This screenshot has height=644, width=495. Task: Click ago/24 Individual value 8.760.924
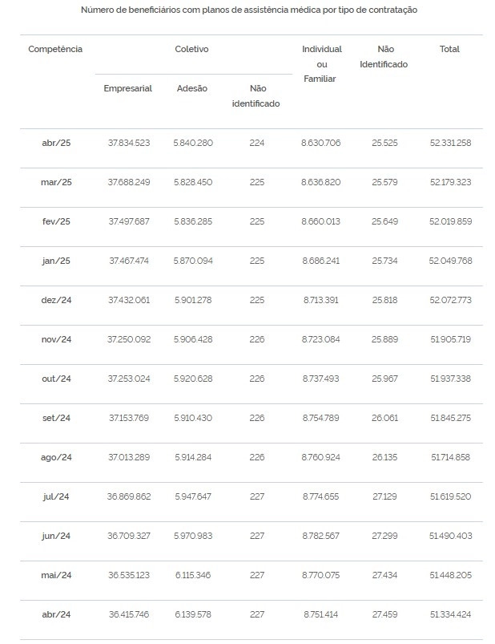320,457
